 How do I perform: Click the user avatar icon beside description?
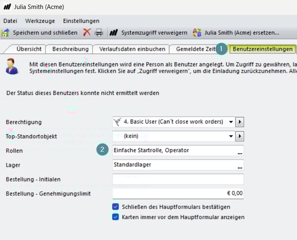(12, 66)
